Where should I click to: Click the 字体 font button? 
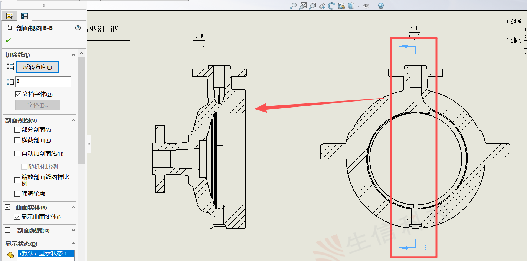coord(37,105)
